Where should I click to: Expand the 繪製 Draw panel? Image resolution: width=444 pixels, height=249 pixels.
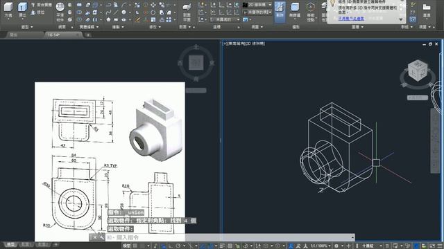pos(118,27)
